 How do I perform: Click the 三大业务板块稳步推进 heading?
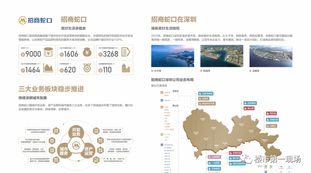coord(51,89)
